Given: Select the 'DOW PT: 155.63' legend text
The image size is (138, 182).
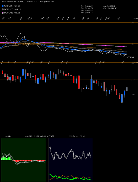Looking at the screenshot, I should 12,13.
